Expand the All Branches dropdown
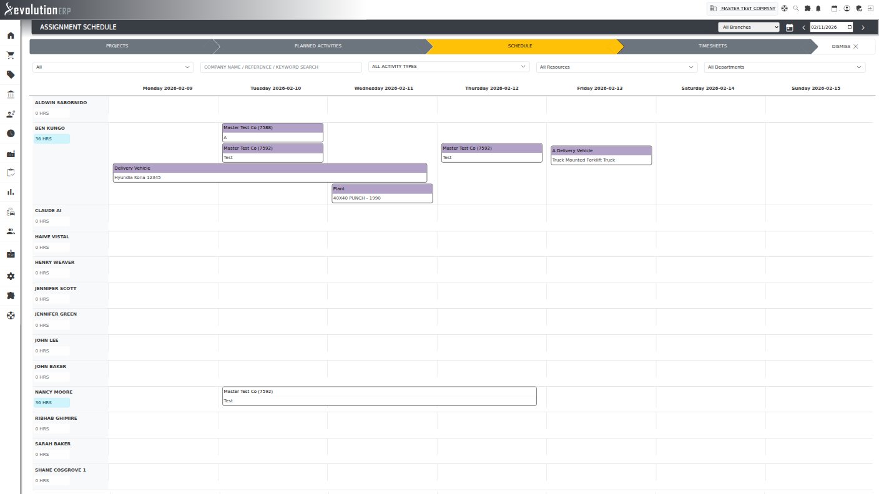Viewport: 879px width, 494px height. [x=749, y=27]
